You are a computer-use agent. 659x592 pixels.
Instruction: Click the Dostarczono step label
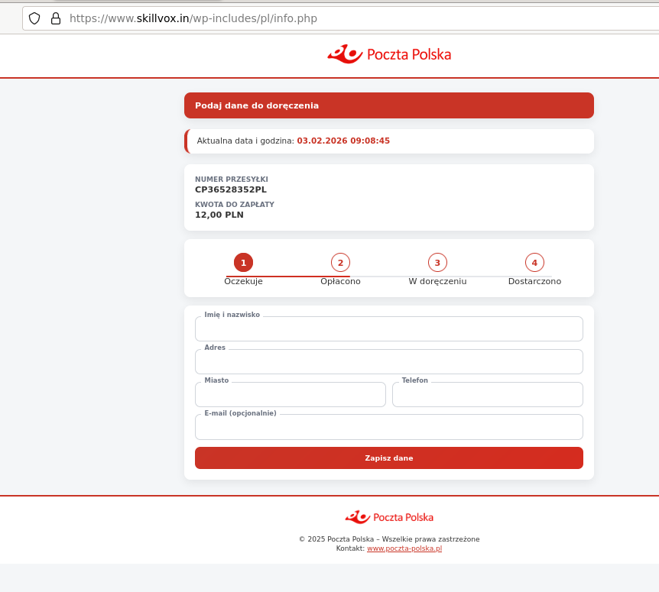[534, 281]
